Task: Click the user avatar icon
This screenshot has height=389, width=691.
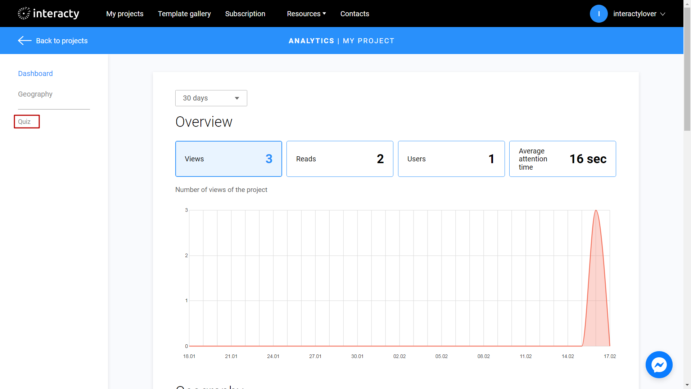Action: (599, 14)
